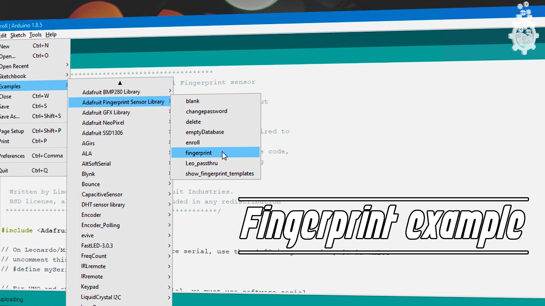Select the enroll example
The image size is (545, 306).
click(x=193, y=142)
